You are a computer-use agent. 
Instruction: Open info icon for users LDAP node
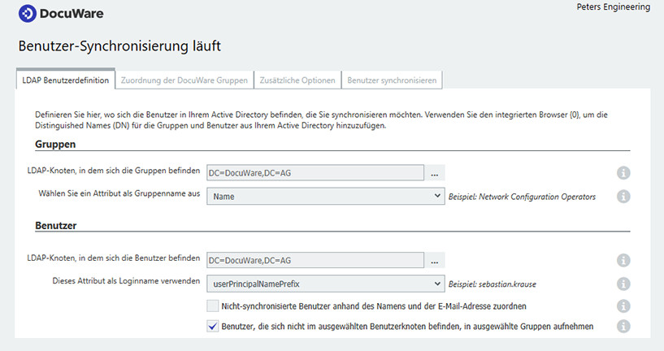coord(623,260)
